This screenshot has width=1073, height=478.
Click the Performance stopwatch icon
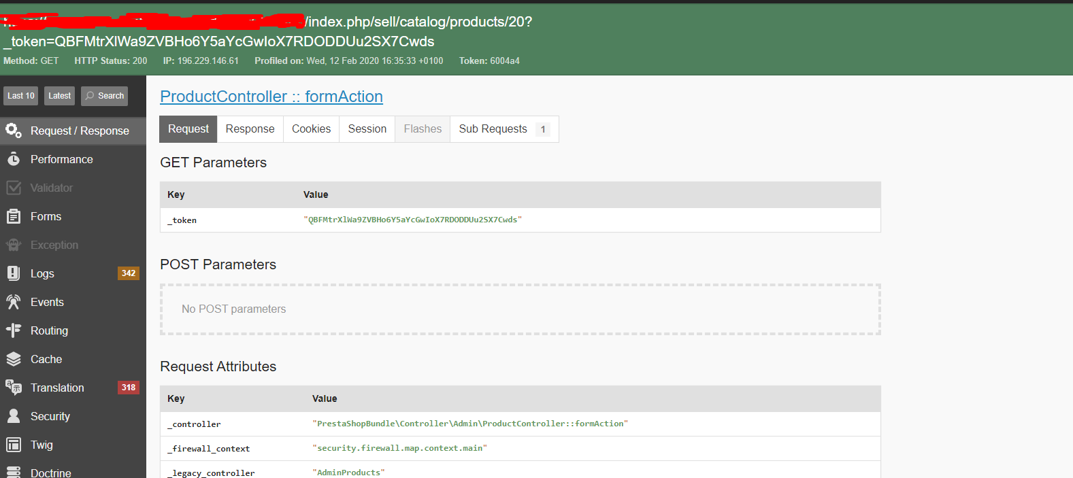14,159
